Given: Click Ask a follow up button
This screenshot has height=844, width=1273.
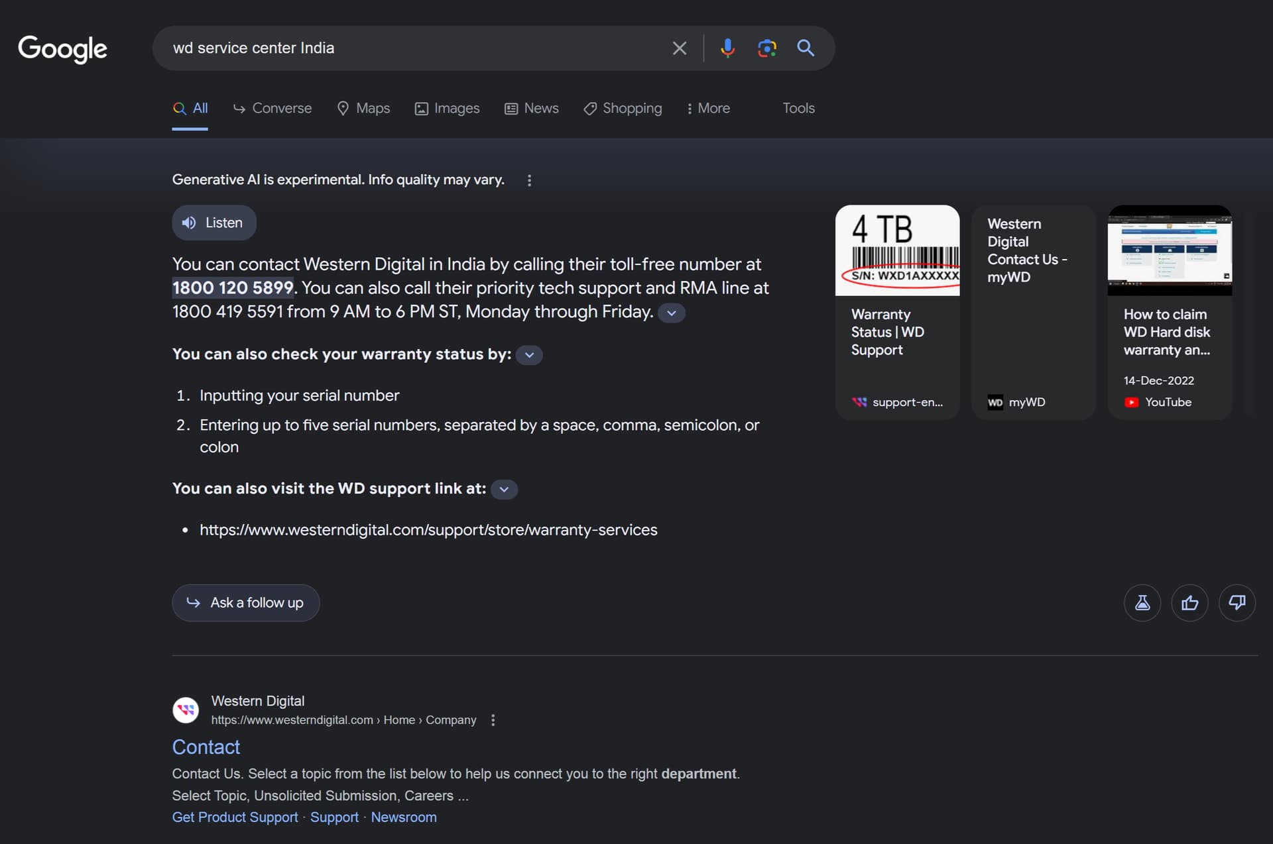Looking at the screenshot, I should coord(245,603).
